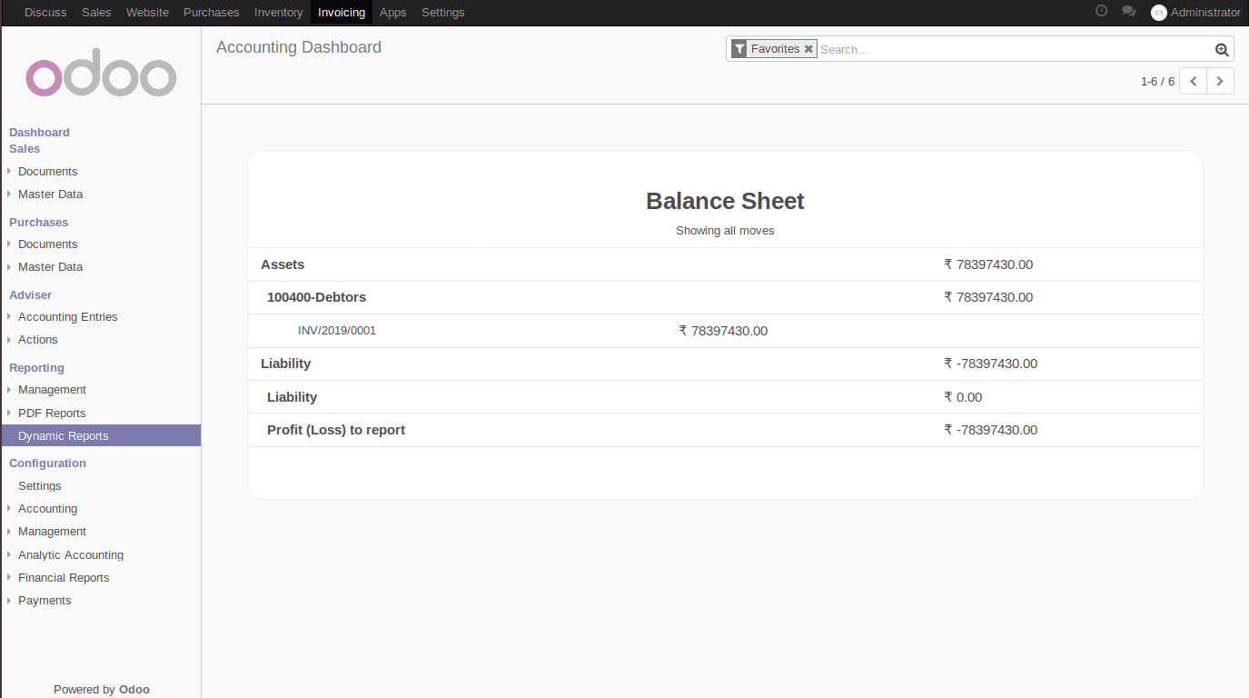Remove the Favorites filter with its x

808,49
